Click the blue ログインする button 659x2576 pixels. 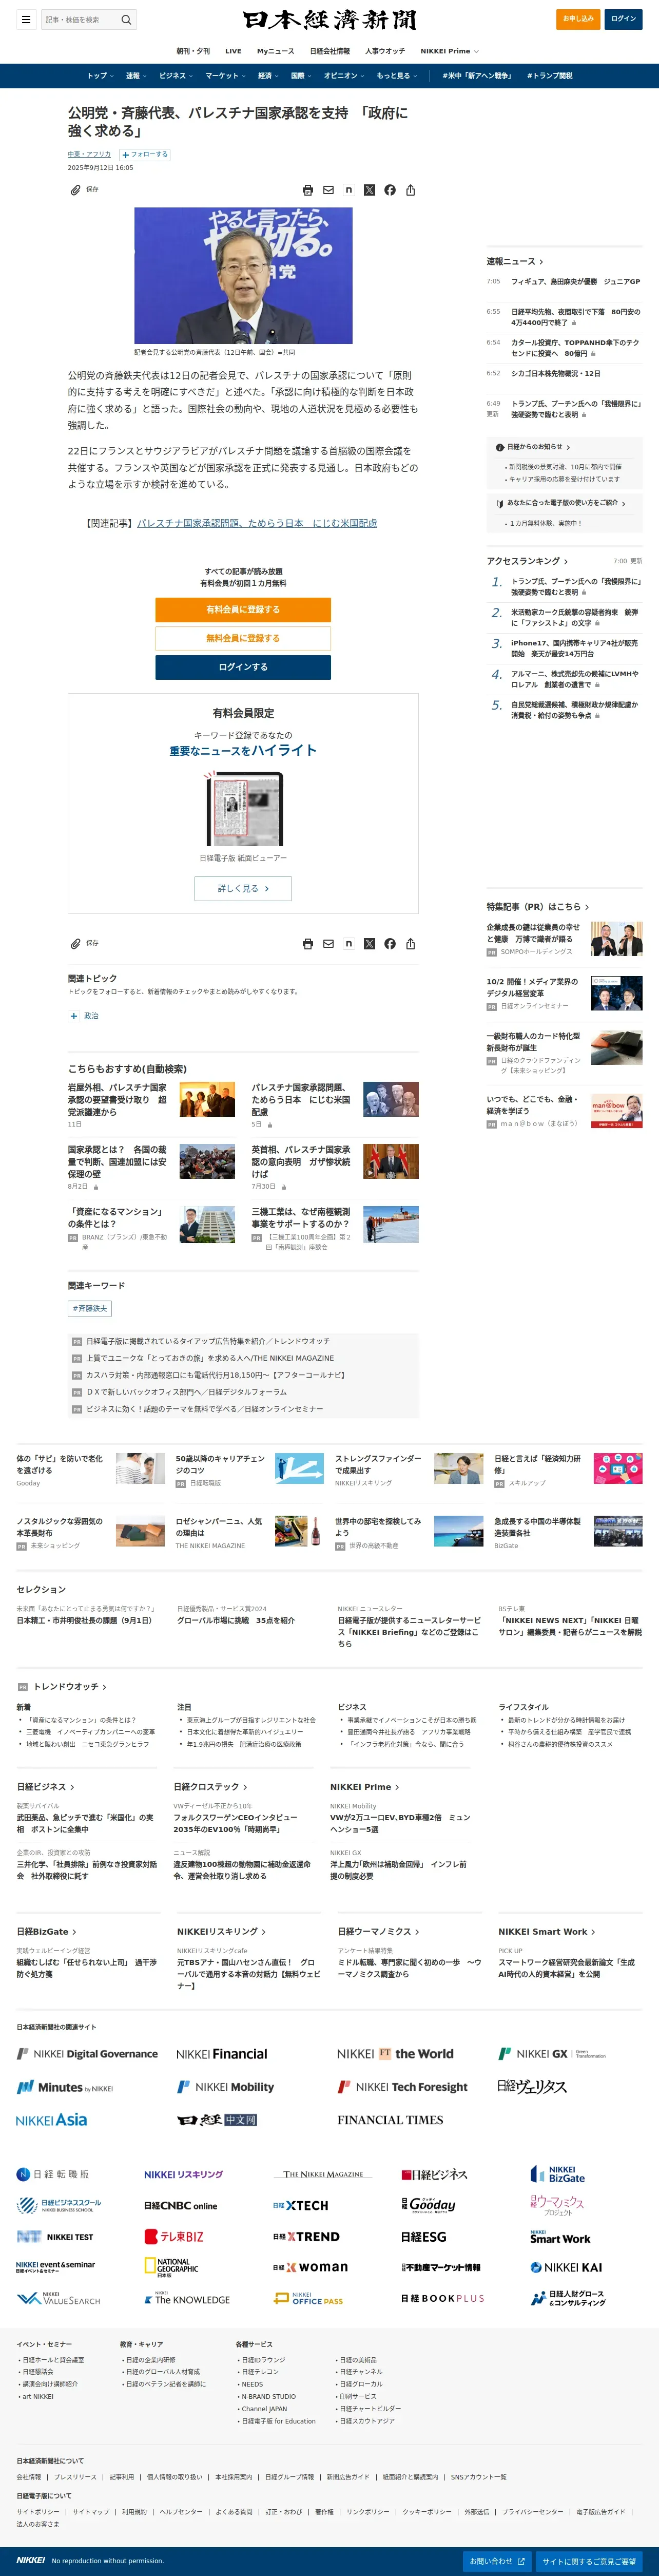pos(243,667)
